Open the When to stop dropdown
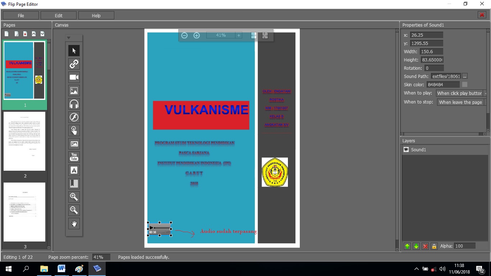Screen dimensions: 491x276 462,102
